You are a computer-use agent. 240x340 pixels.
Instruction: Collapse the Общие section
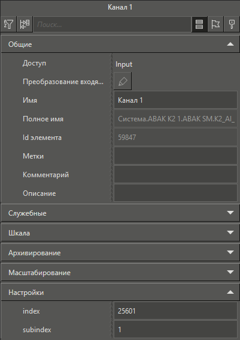[x=120, y=44]
